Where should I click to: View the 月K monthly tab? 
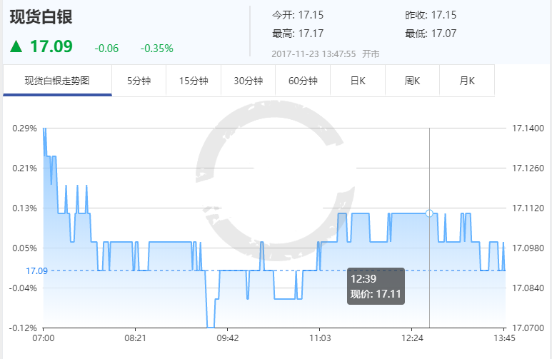coord(467,81)
